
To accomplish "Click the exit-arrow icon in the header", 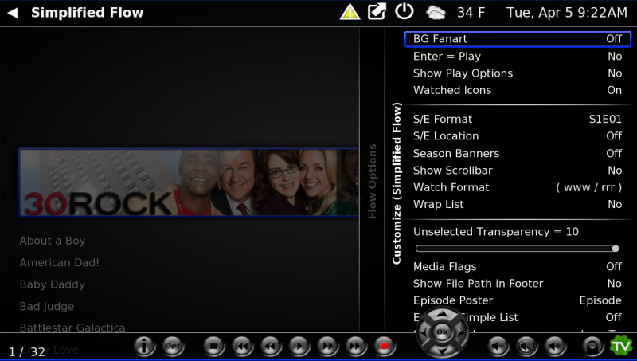I will (377, 12).
